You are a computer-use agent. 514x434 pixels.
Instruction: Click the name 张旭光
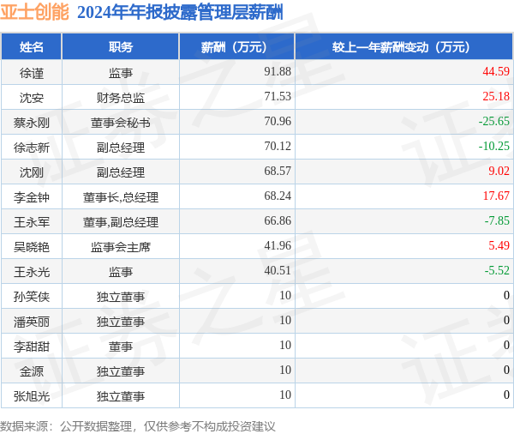[x=32, y=397]
